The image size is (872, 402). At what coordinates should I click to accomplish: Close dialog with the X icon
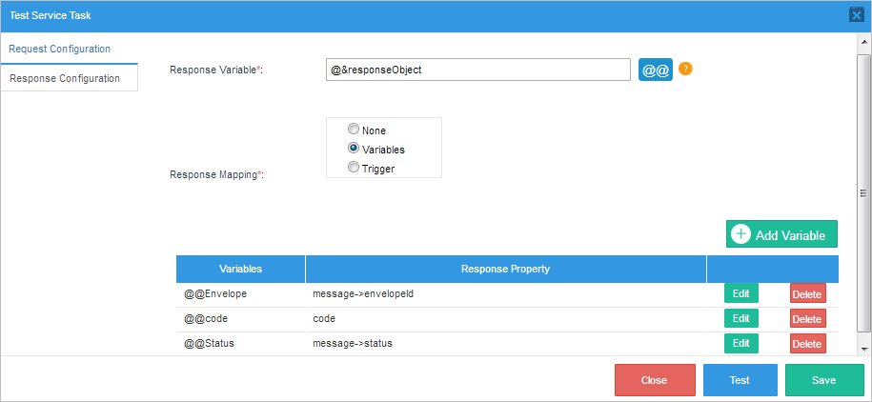click(856, 15)
